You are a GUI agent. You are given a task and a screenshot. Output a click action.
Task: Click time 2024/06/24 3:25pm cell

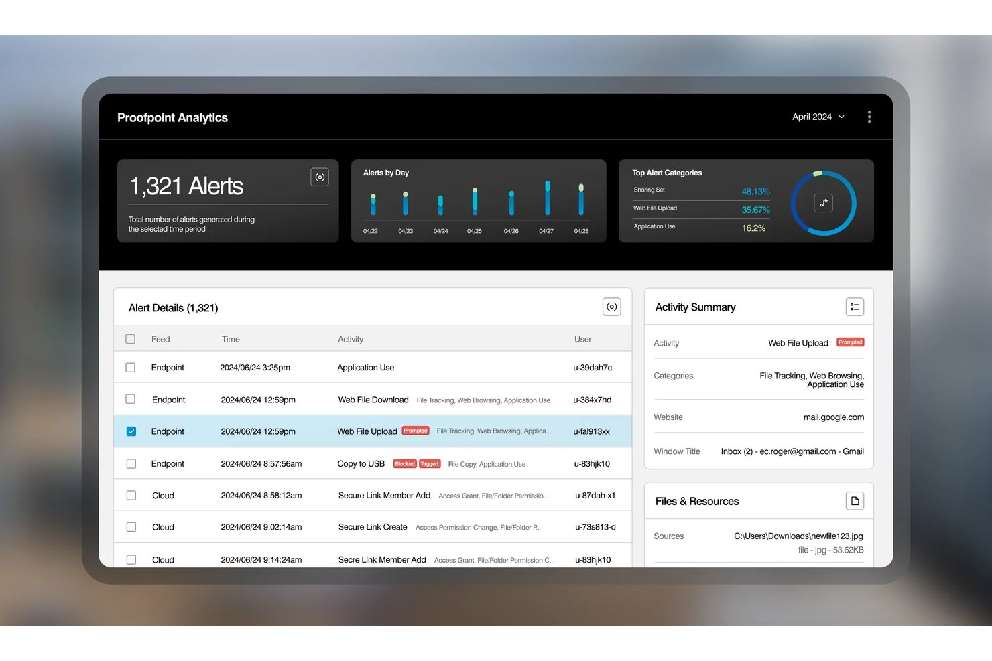click(x=255, y=368)
